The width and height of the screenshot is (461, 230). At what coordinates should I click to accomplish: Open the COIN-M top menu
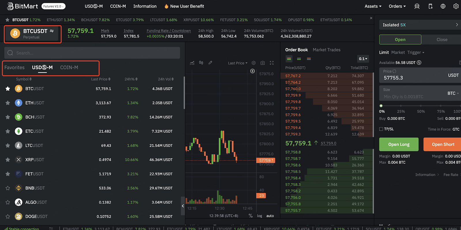coord(118,6)
